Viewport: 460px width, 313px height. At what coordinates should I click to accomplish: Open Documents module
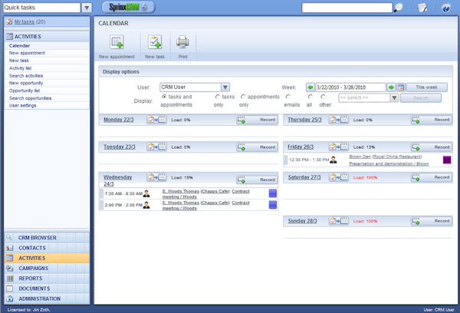47,288
